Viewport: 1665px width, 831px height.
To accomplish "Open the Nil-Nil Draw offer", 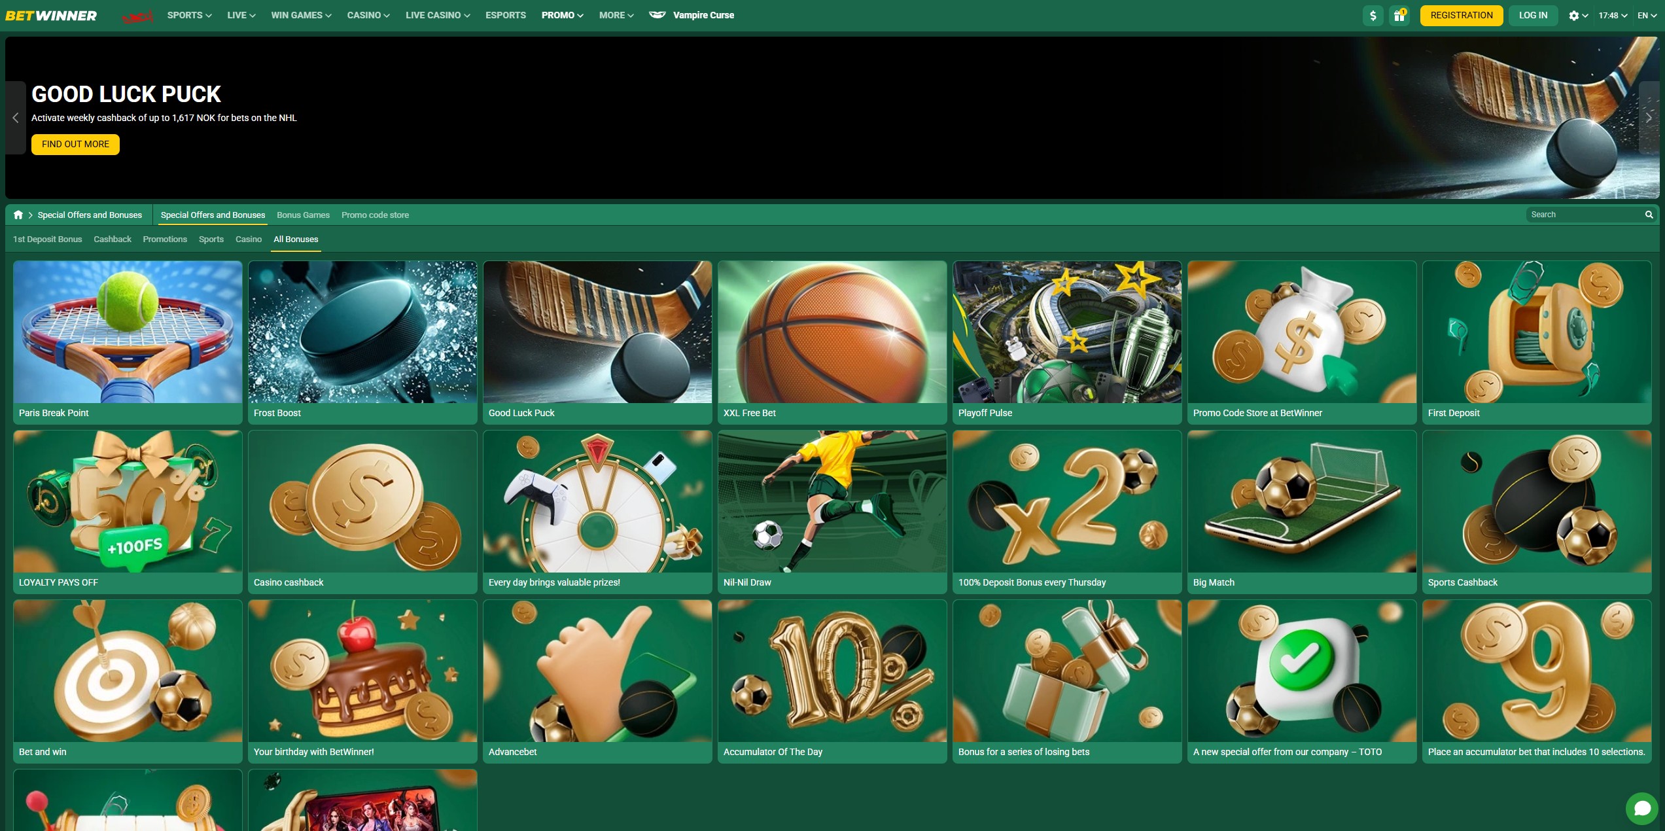I will [x=832, y=512].
